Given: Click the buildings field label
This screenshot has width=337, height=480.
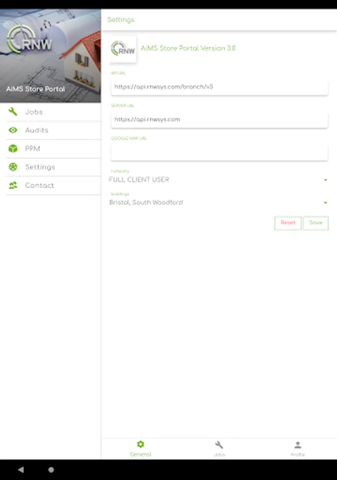Looking at the screenshot, I should [120, 194].
